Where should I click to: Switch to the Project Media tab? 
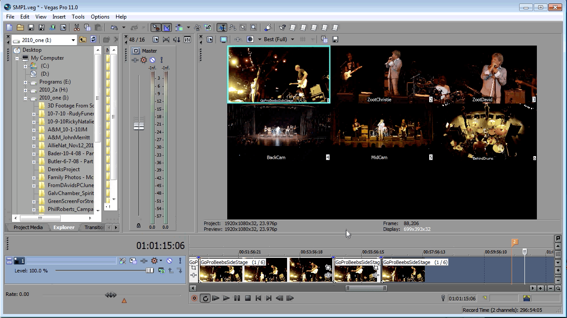tap(28, 227)
